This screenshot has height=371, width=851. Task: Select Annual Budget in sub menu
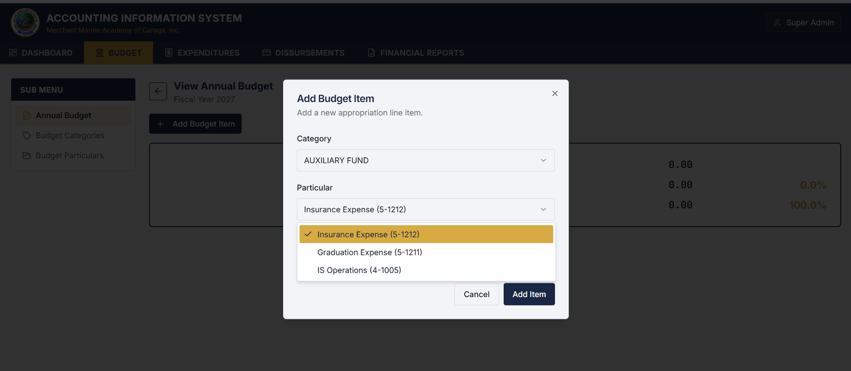point(73,116)
